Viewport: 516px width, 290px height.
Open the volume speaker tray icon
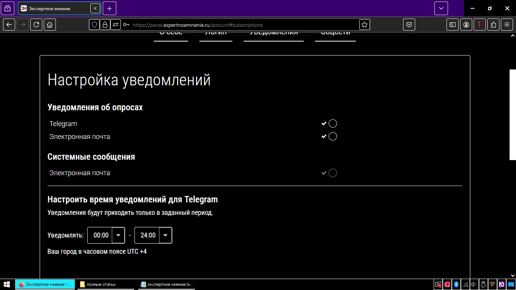point(474,284)
